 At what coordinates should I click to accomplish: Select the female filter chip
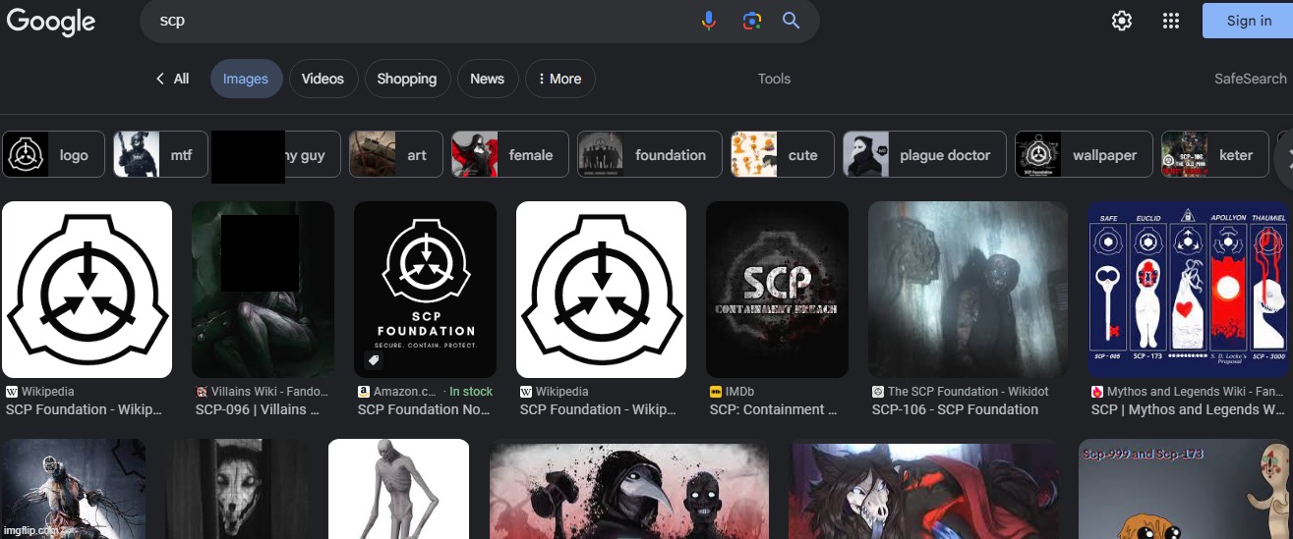pyautogui.click(x=509, y=154)
